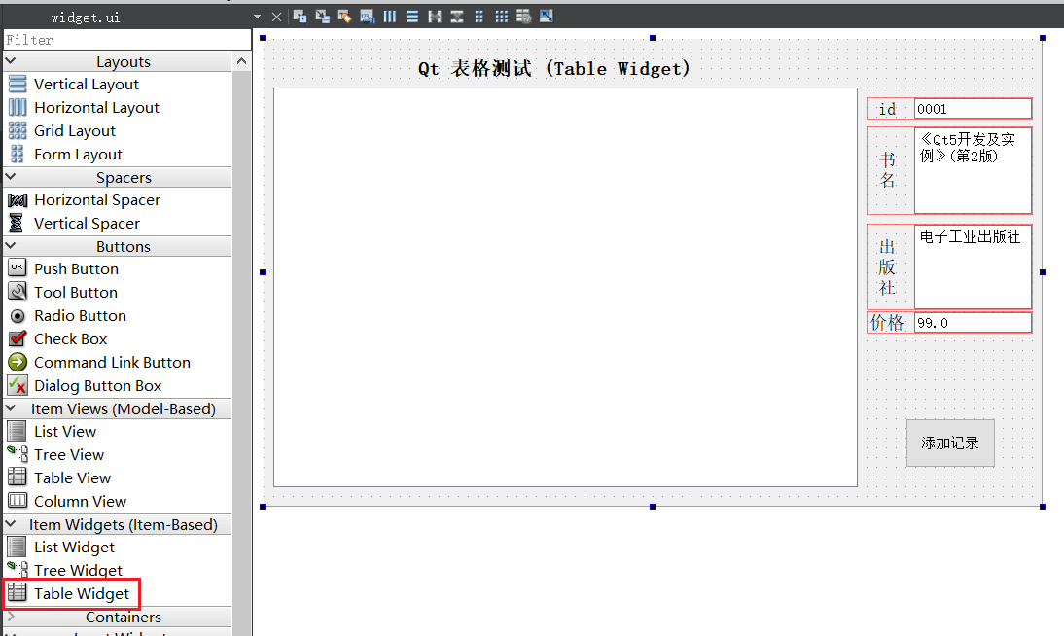Click widget box scroll-up arrow
1064x636 pixels.
[x=241, y=62]
